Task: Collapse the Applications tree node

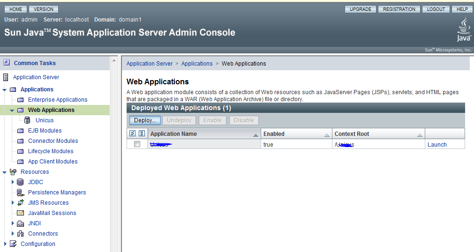Action: pyautogui.click(x=5, y=89)
